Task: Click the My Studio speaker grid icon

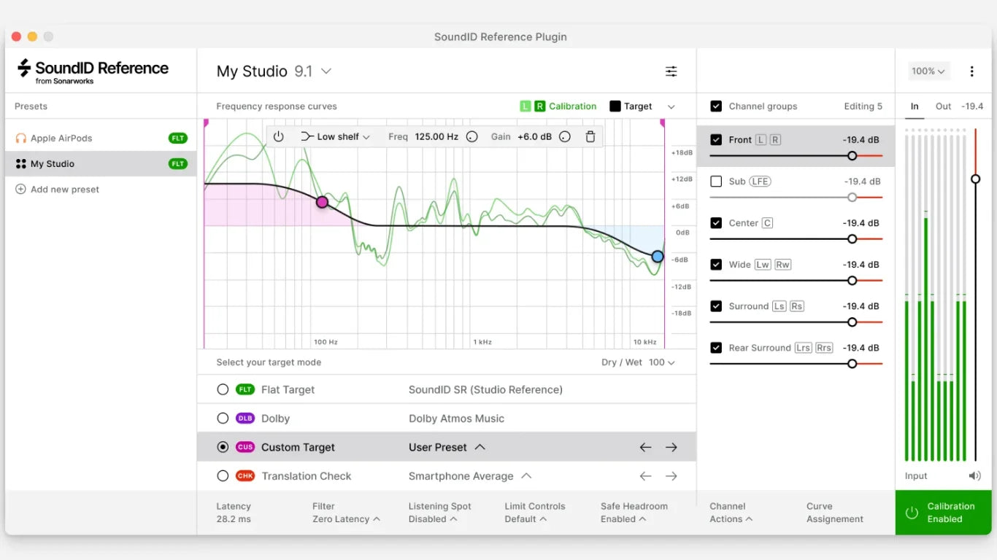Action: coord(20,164)
